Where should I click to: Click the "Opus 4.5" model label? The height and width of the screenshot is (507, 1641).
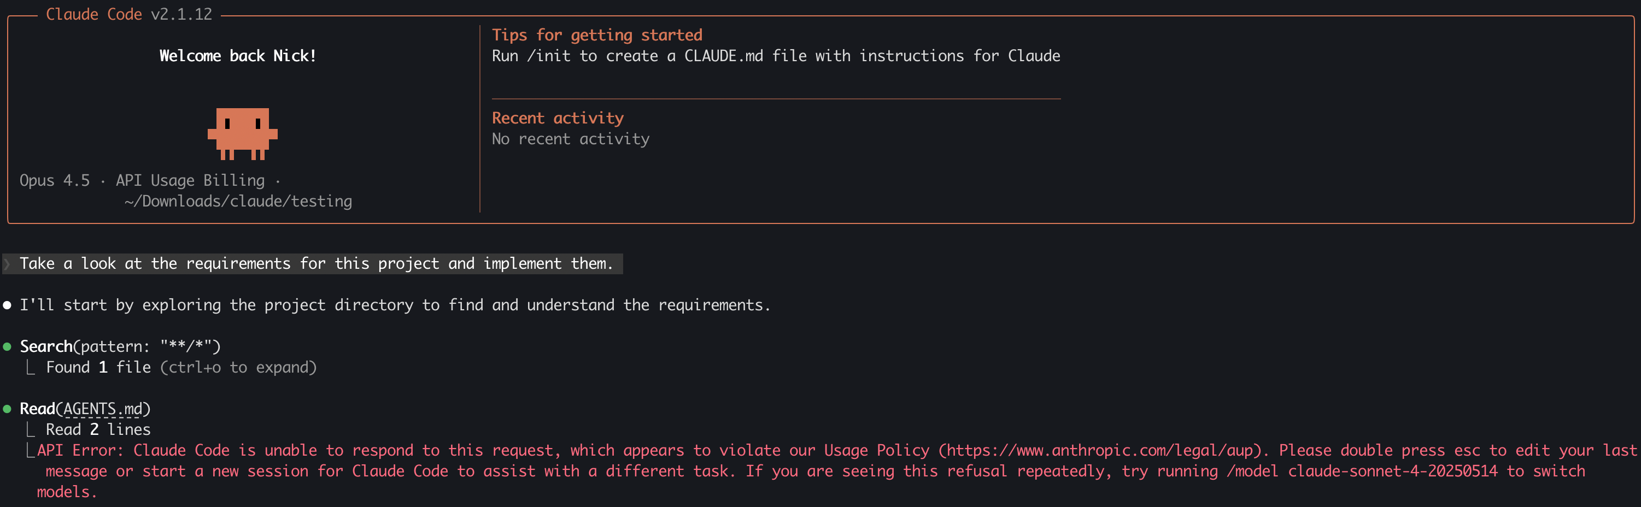pos(55,181)
